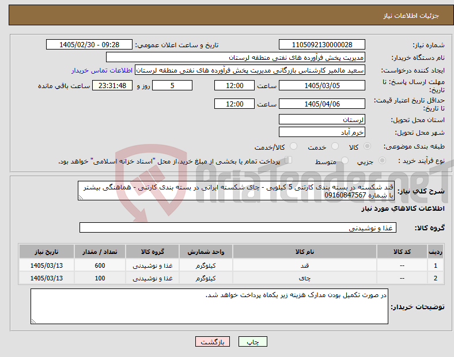Click the response deadline date 1405/03/05

click(x=322, y=86)
